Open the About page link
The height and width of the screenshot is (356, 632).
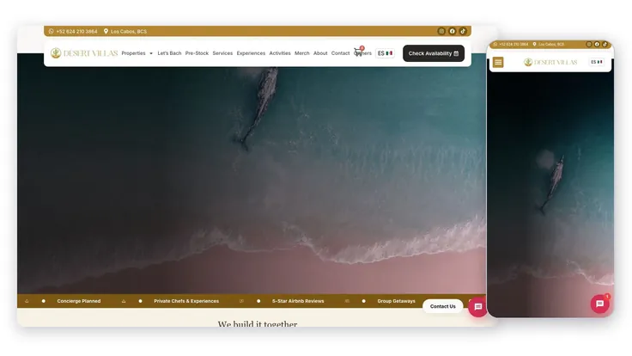pyautogui.click(x=320, y=53)
